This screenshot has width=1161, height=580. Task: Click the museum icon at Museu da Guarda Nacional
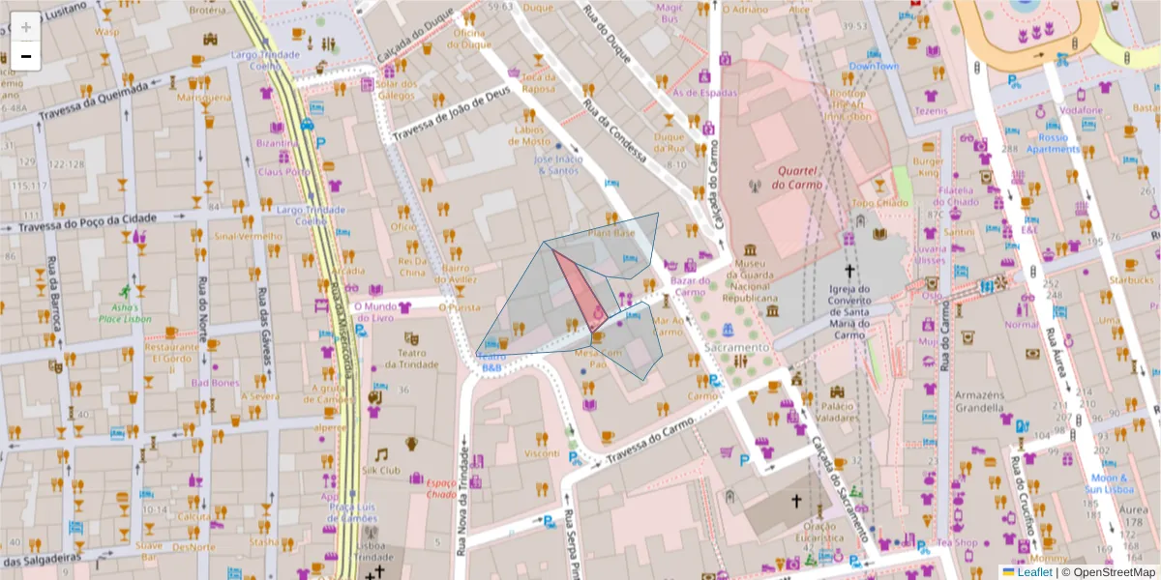[x=750, y=249]
